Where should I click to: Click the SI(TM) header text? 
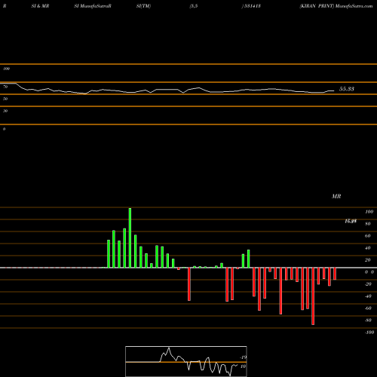coord(143,6)
